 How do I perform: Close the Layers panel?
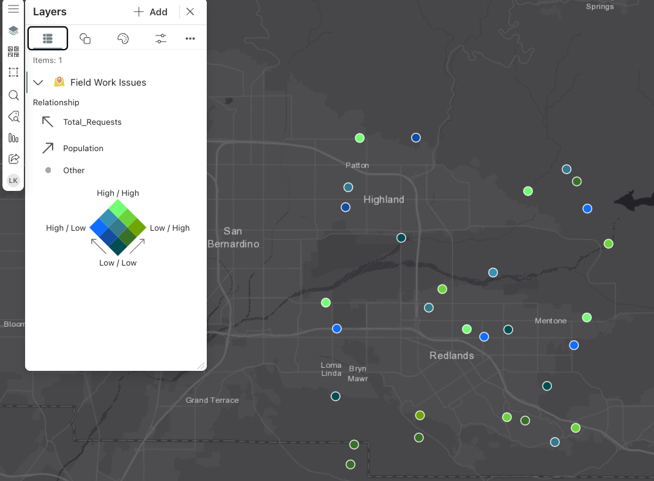tap(190, 12)
